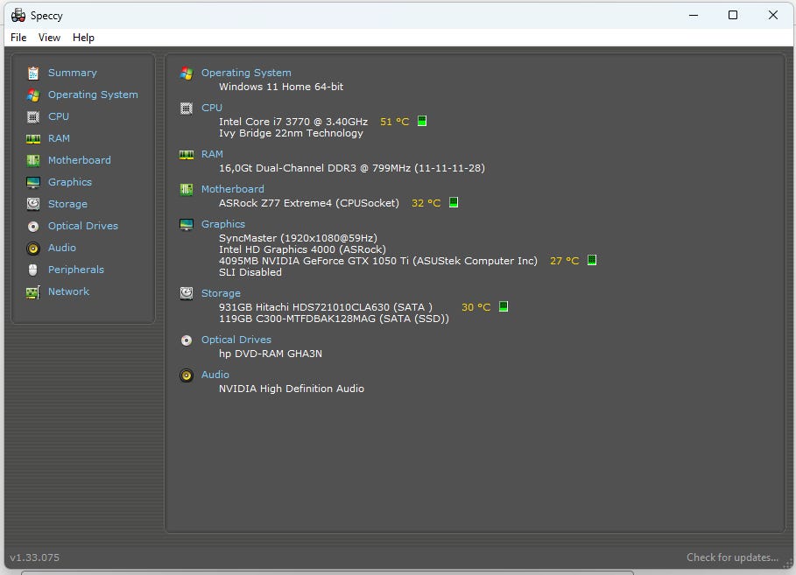The height and width of the screenshot is (575, 796).
Task: Select the RAM label in sidebar
Action: coord(59,138)
